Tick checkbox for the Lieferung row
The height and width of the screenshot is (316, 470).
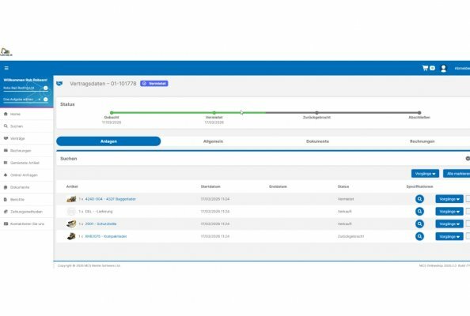[x=468, y=212]
